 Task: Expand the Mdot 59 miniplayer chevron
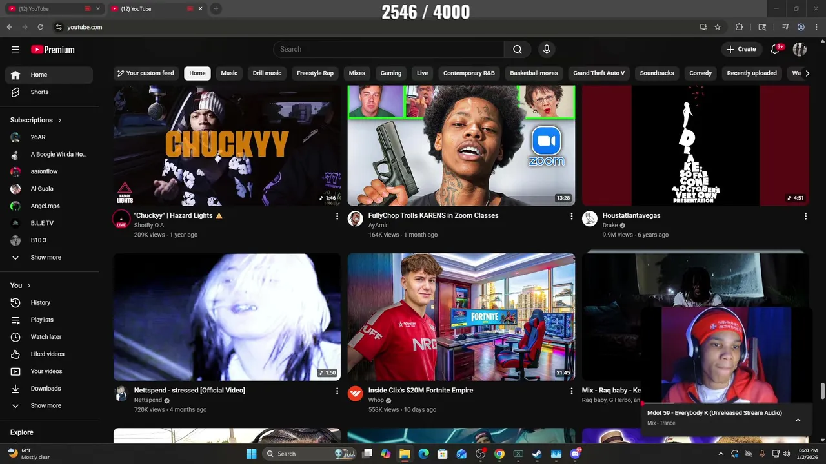798,420
